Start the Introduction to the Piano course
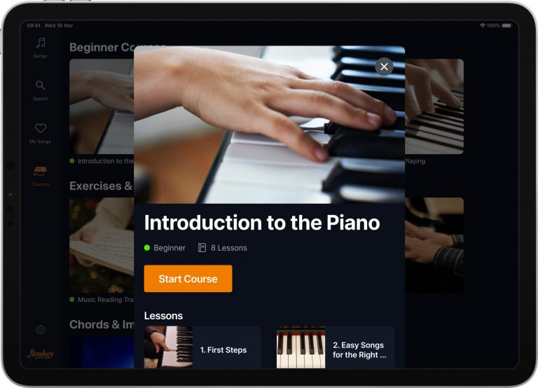Screen dimensions: 538x388 pyautogui.click(x=188, y=279)
